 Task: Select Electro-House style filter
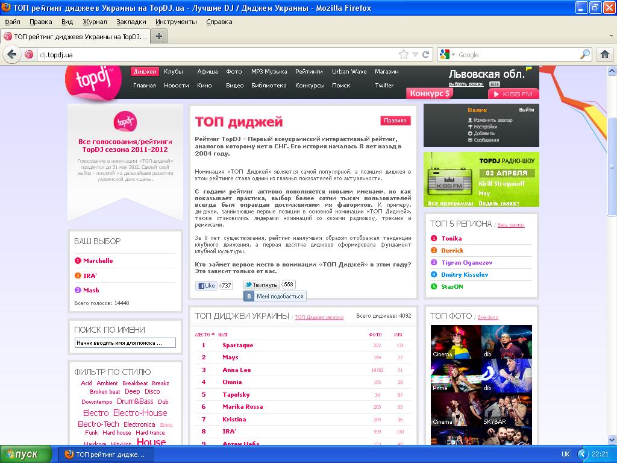pyautogui.click(x=140, y=412)
